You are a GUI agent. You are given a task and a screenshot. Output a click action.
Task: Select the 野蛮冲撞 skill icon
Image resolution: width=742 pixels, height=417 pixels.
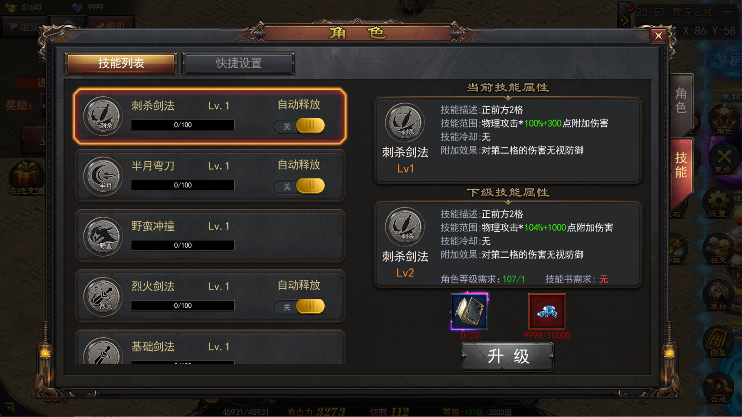pyautogui.click(x=103, y=237)
